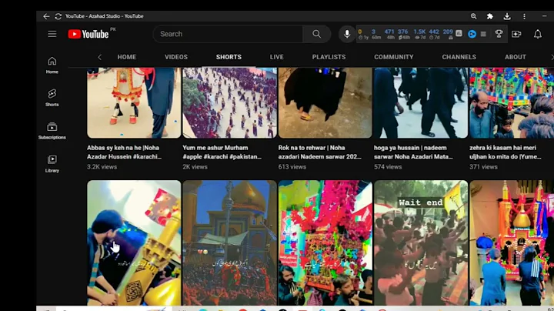This screenshot has width=554, height=311.
Task: Switch to the VIDEOS tab
Action: [176, 57]
